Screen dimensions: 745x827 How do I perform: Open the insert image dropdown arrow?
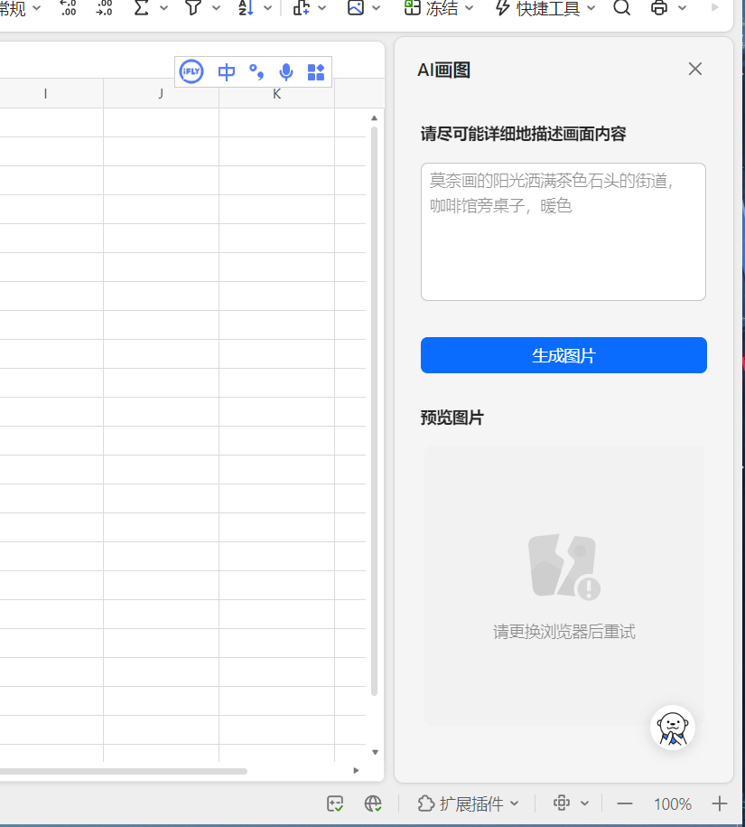pos(377,8)
